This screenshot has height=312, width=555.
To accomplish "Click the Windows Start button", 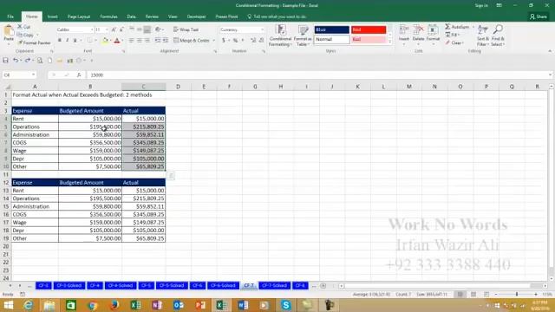I will (x=8, y=305).
